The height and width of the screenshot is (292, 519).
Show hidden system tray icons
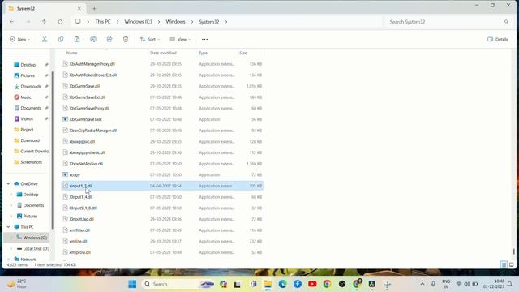pos(422,284)
